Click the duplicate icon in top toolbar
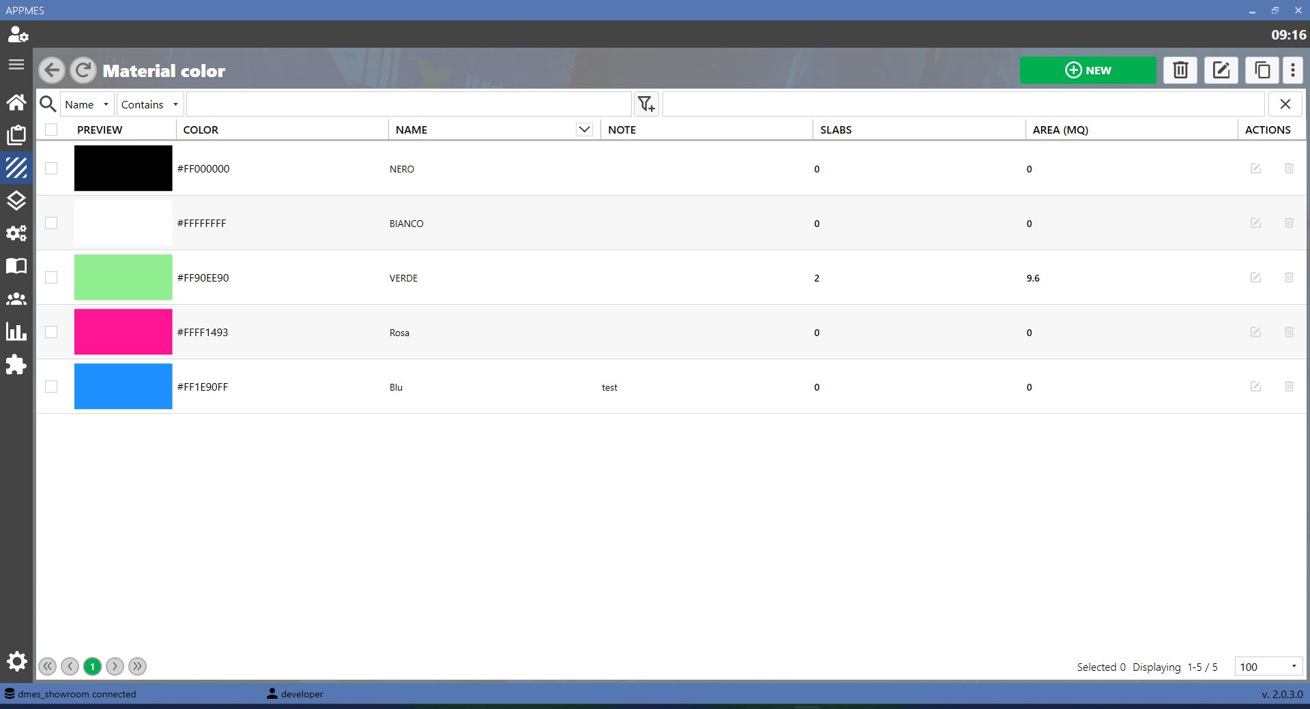 1262,70
